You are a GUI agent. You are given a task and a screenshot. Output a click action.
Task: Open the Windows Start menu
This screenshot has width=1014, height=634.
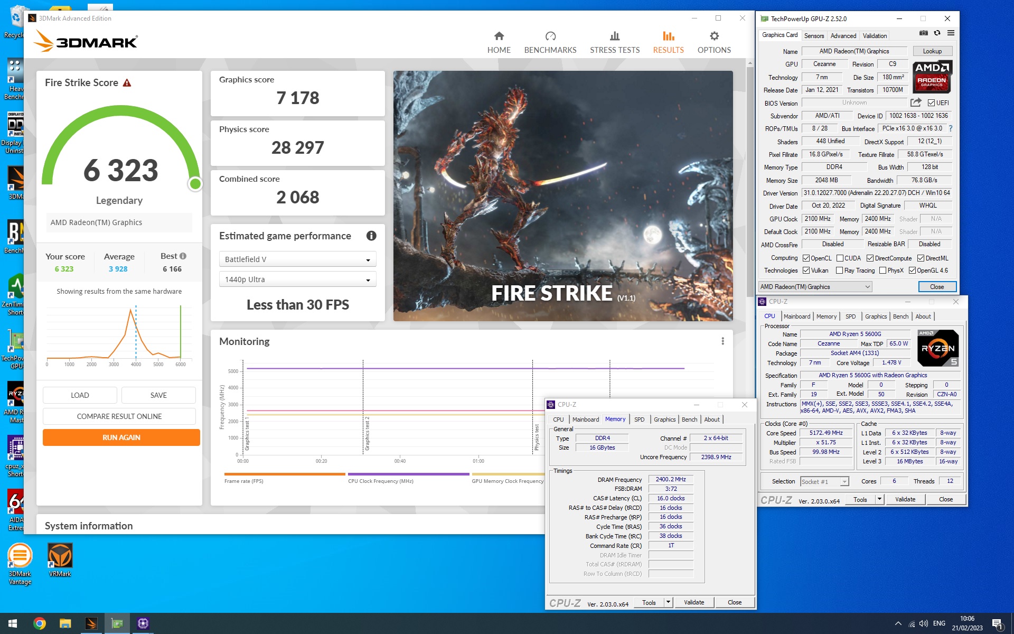(x=13, y=623)
